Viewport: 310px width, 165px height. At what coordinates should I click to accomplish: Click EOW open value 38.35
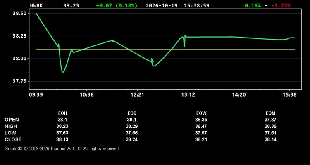[201, 120]
